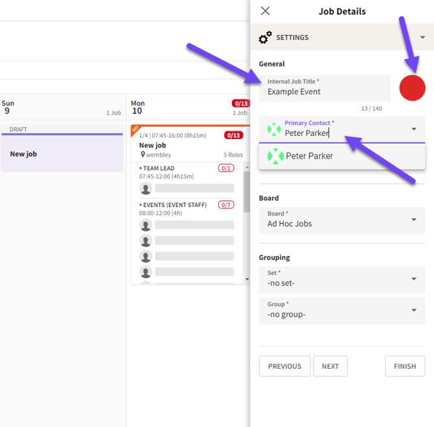Viewport: 434px width, 427px height.
Task: Click the 13 / 140 character counter
Action: (x=371, y=108)
